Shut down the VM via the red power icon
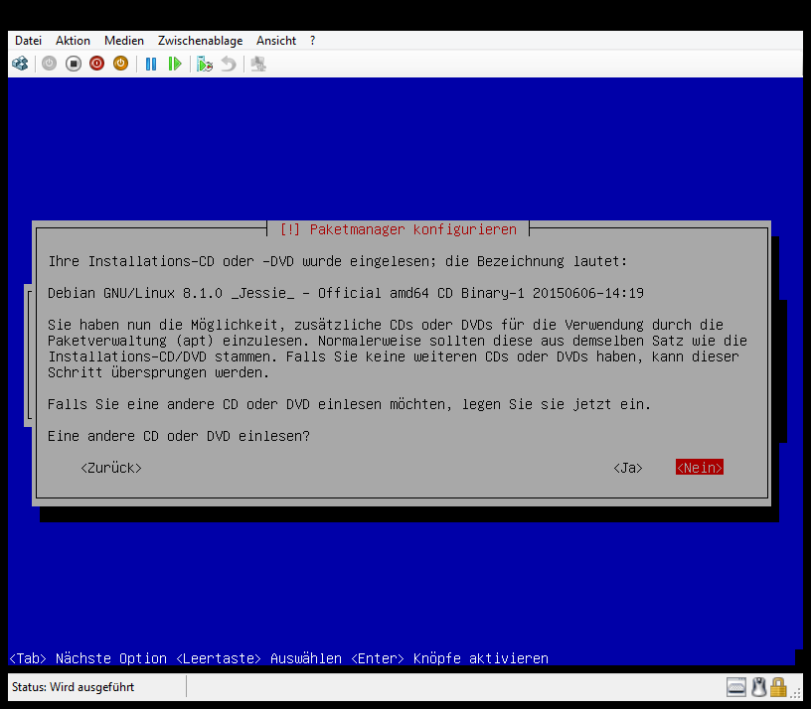 pyautogui.click(x=96, y=64)
